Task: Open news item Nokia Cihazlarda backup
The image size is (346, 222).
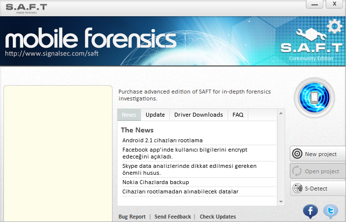Action: 155,182
